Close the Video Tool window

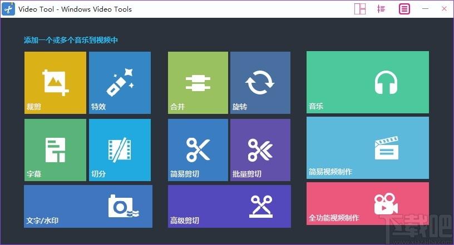[444, 9]
